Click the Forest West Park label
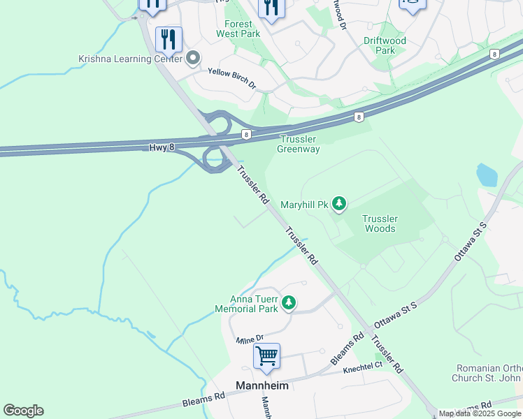This screenshot has width=523, height=419. pos(238,29)
